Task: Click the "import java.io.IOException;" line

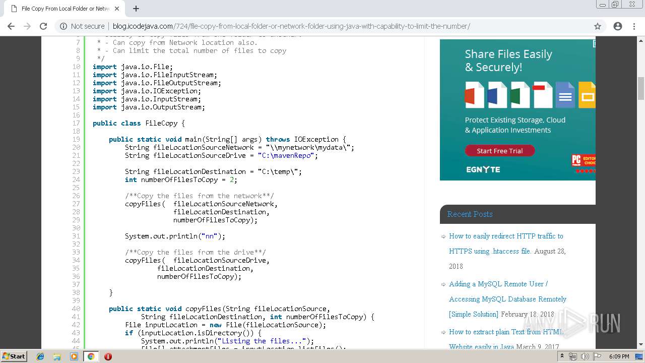Action: (147, 91)
